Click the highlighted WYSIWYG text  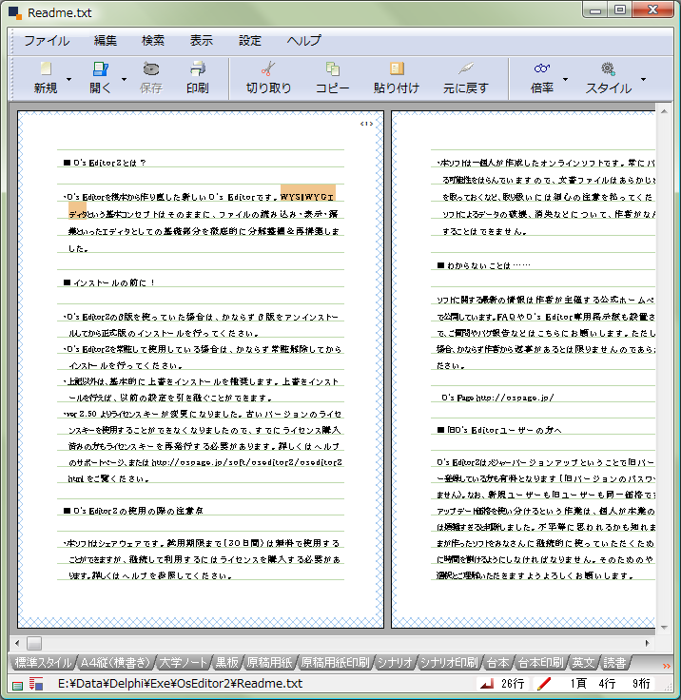pyautogui.click(x=307, y=197)
